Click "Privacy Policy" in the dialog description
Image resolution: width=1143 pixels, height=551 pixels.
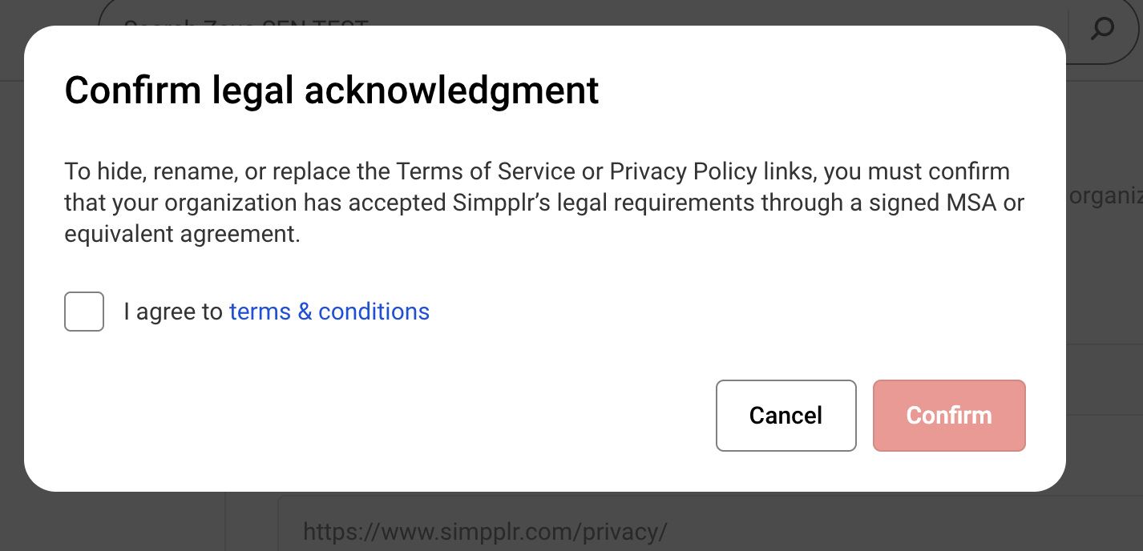coord(683,171)
